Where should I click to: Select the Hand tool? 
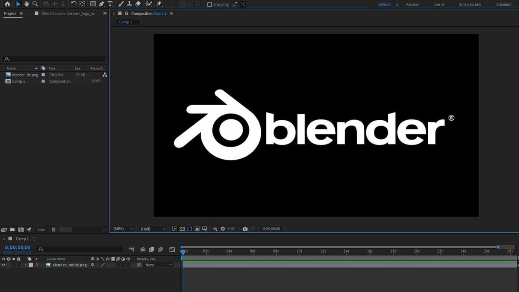(x=27, y=4)
